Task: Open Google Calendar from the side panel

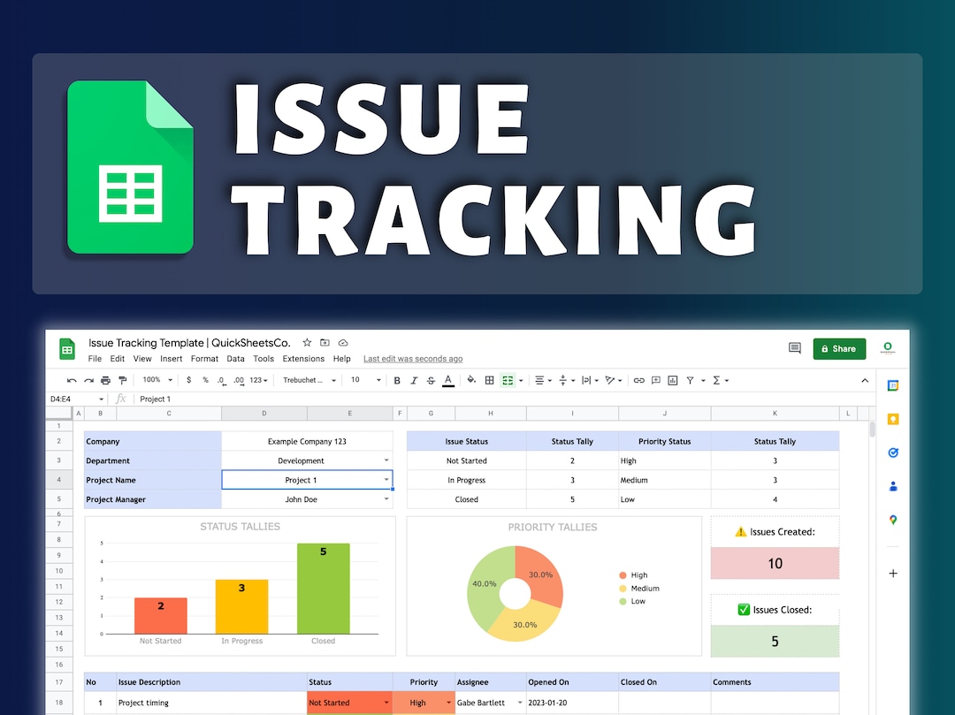Action: coord(892,384)
